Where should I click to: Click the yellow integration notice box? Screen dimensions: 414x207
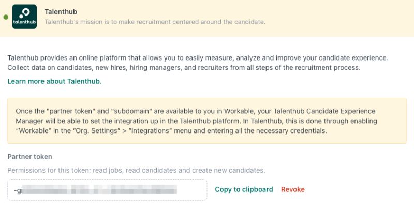click(206, 121)
